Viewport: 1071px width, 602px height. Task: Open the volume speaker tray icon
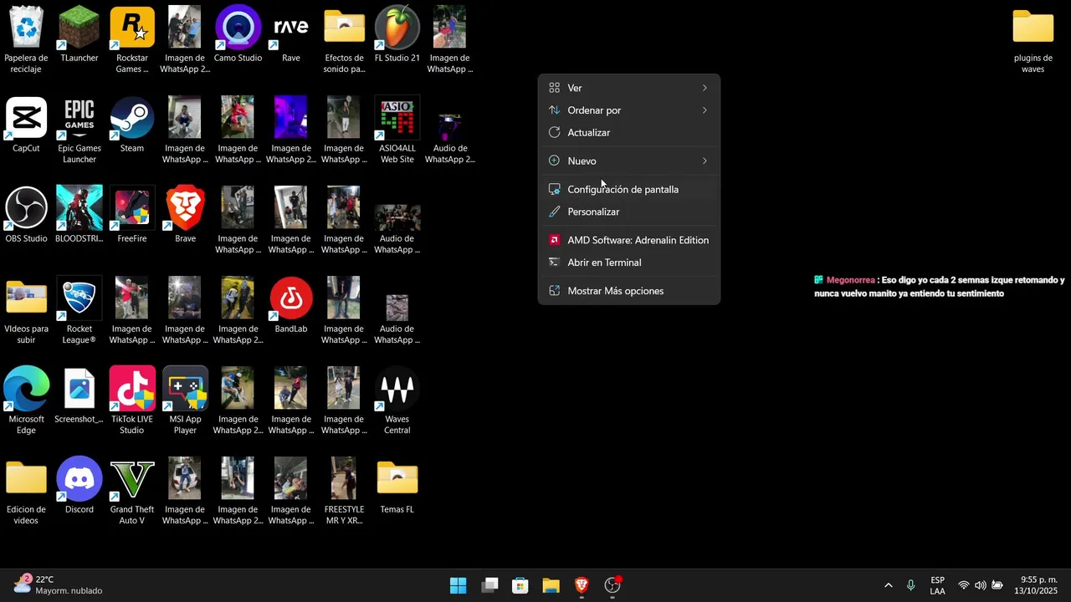coord(981,585)
